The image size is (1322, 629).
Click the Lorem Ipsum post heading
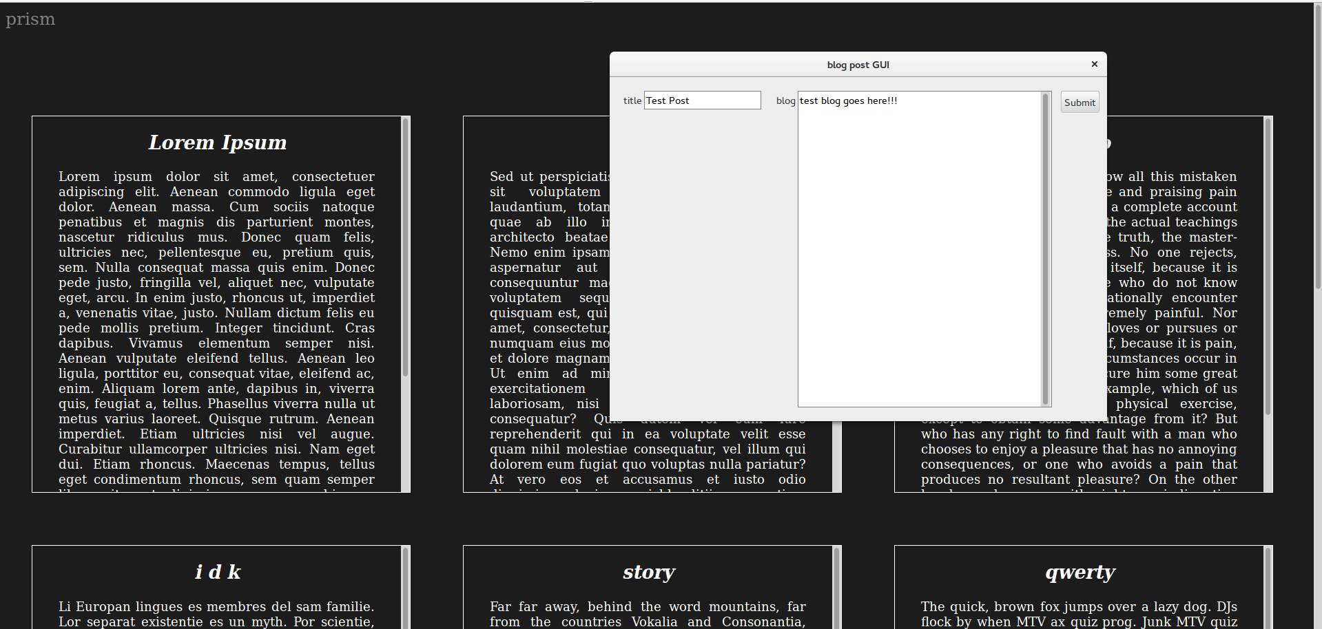tap(217, 142)
